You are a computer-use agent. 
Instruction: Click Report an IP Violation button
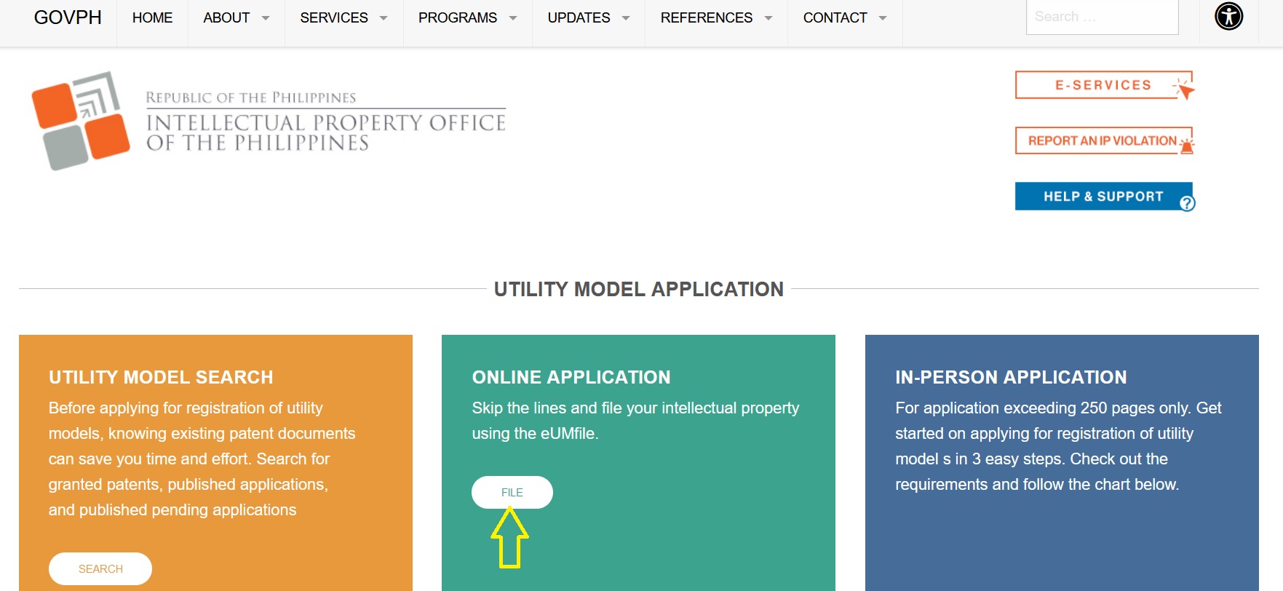pyautogui.click(x=1101, y=140)
